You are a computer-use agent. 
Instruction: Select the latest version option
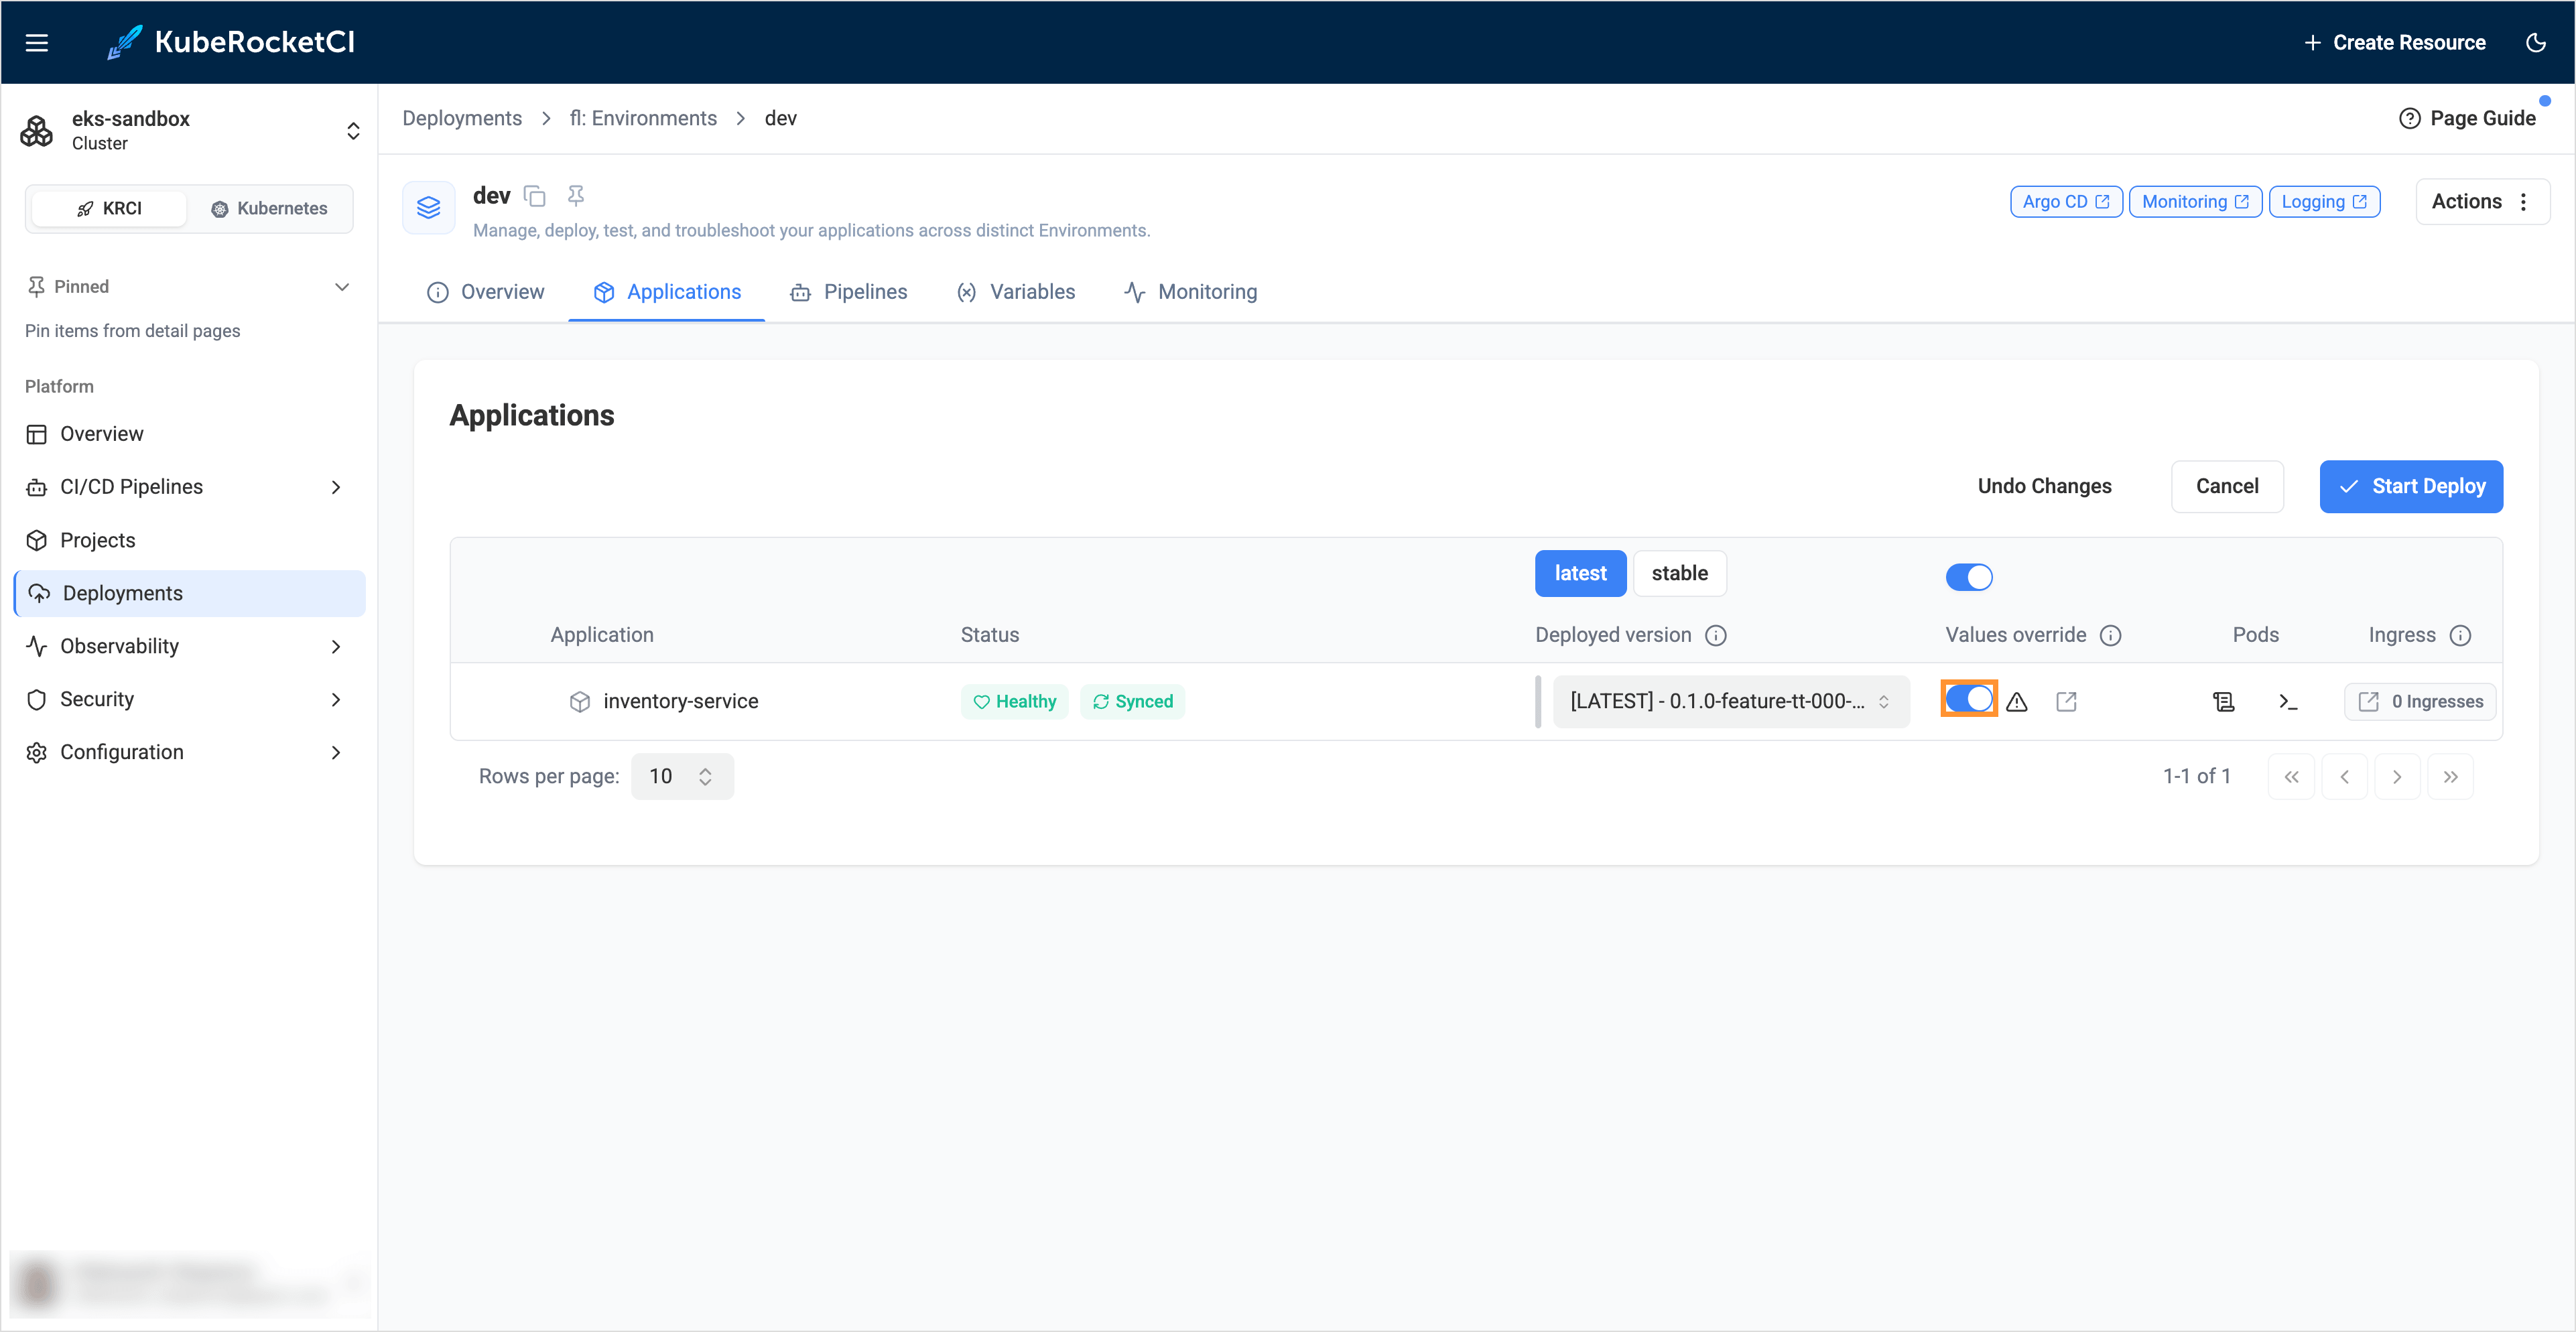[x=1580, y=573]
